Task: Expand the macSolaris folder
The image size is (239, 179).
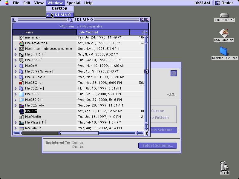Action: pos(16,128)
